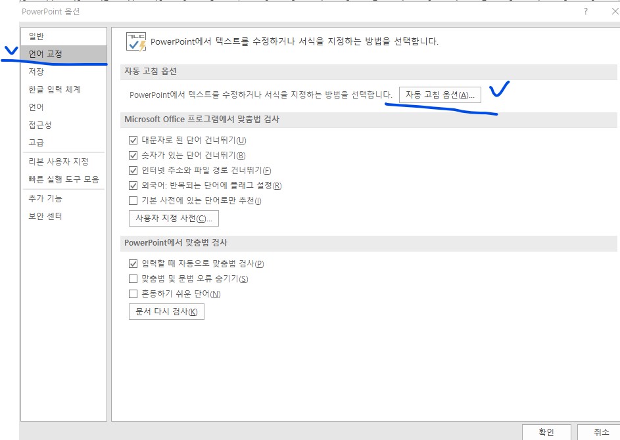Open the 저장 options category
The image size is (620, 440).
[64, 72]
